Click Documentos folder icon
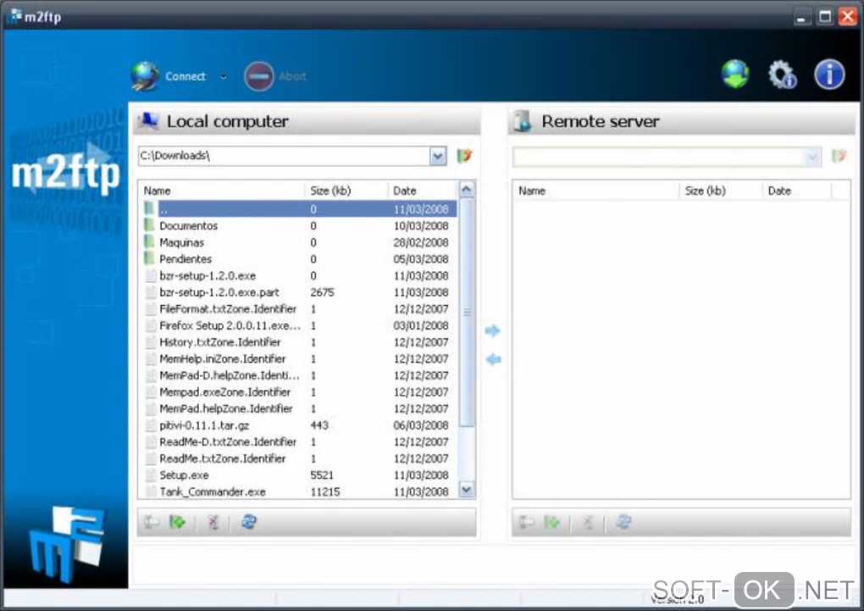864x611 pixels. click(x=149, y=225)
